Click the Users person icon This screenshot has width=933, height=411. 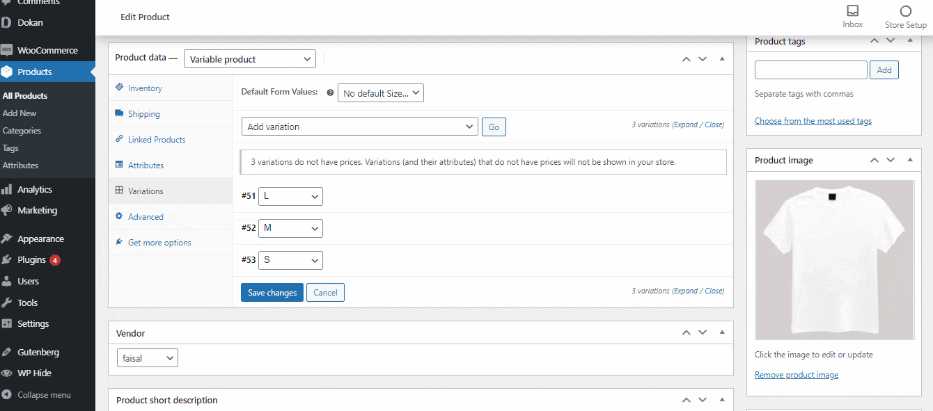click(x=6, y=281)
